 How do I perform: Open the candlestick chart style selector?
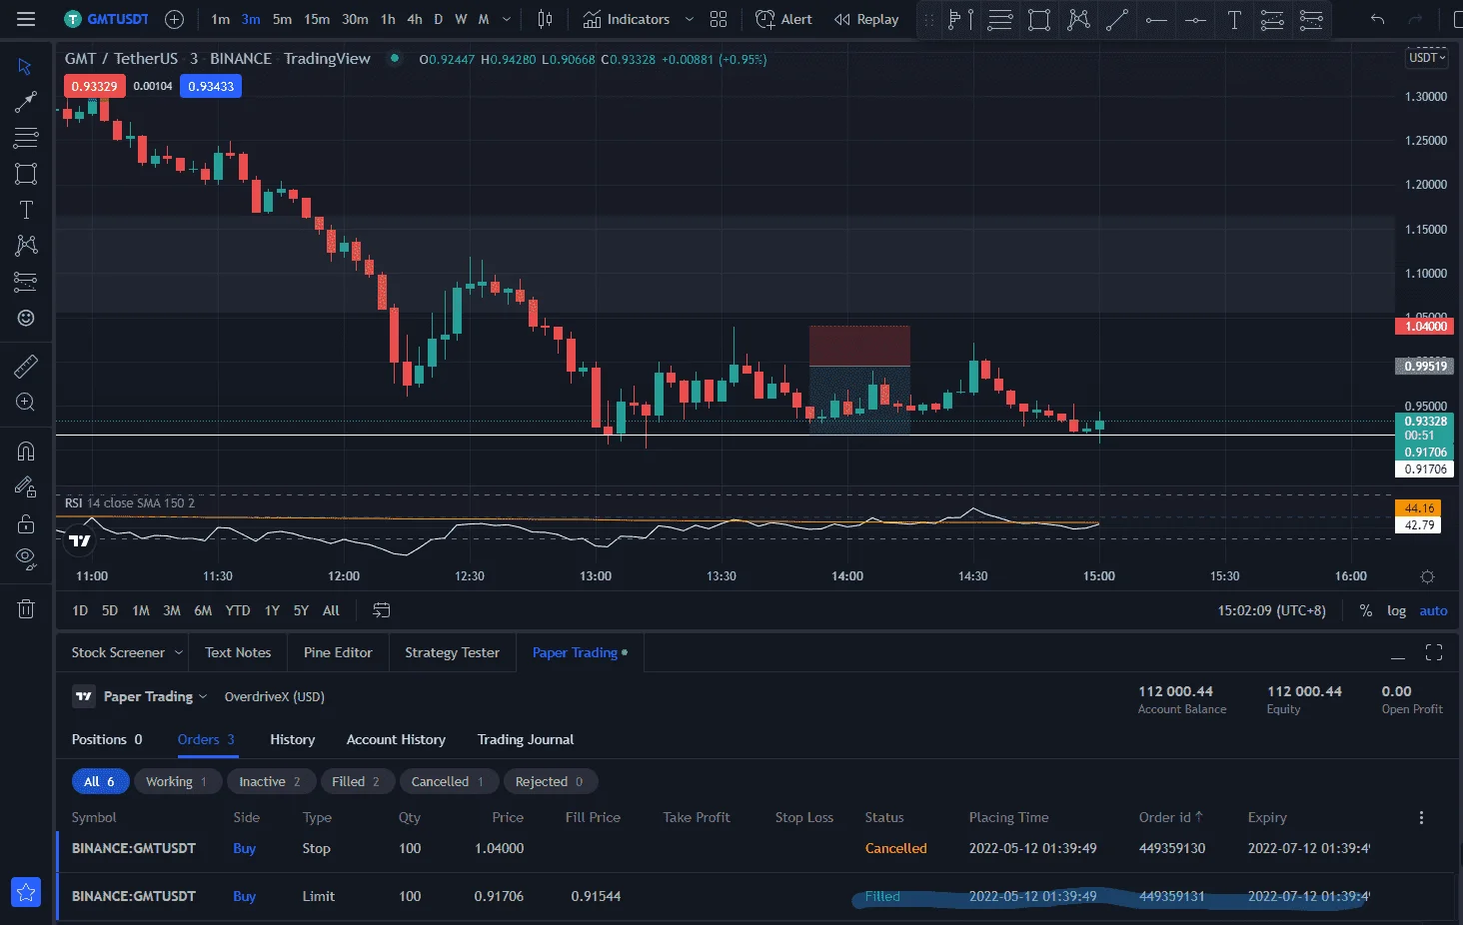pyautogui.click(x=545, y=19)
